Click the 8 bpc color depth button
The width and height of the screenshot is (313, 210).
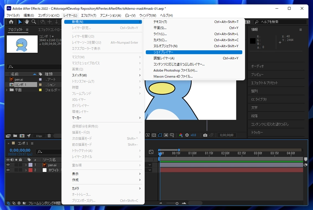(x=39, y=136)
